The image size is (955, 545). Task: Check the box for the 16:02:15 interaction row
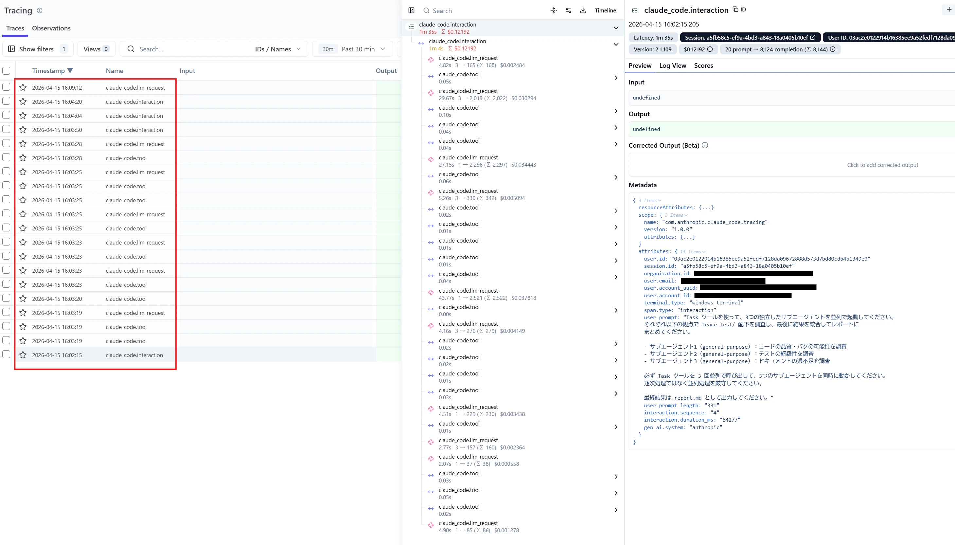coord(6,354)
